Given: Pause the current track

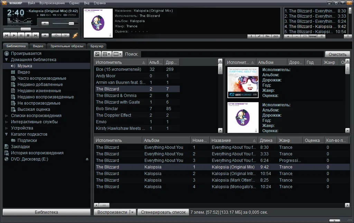Looking at the screenshot, I should pyautogui.click(x=21, y=36).
